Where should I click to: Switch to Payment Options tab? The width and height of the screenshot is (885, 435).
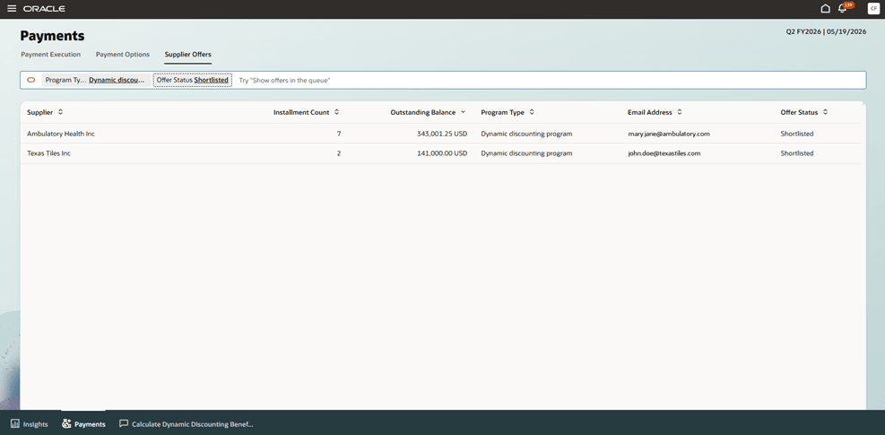(123, 55)
